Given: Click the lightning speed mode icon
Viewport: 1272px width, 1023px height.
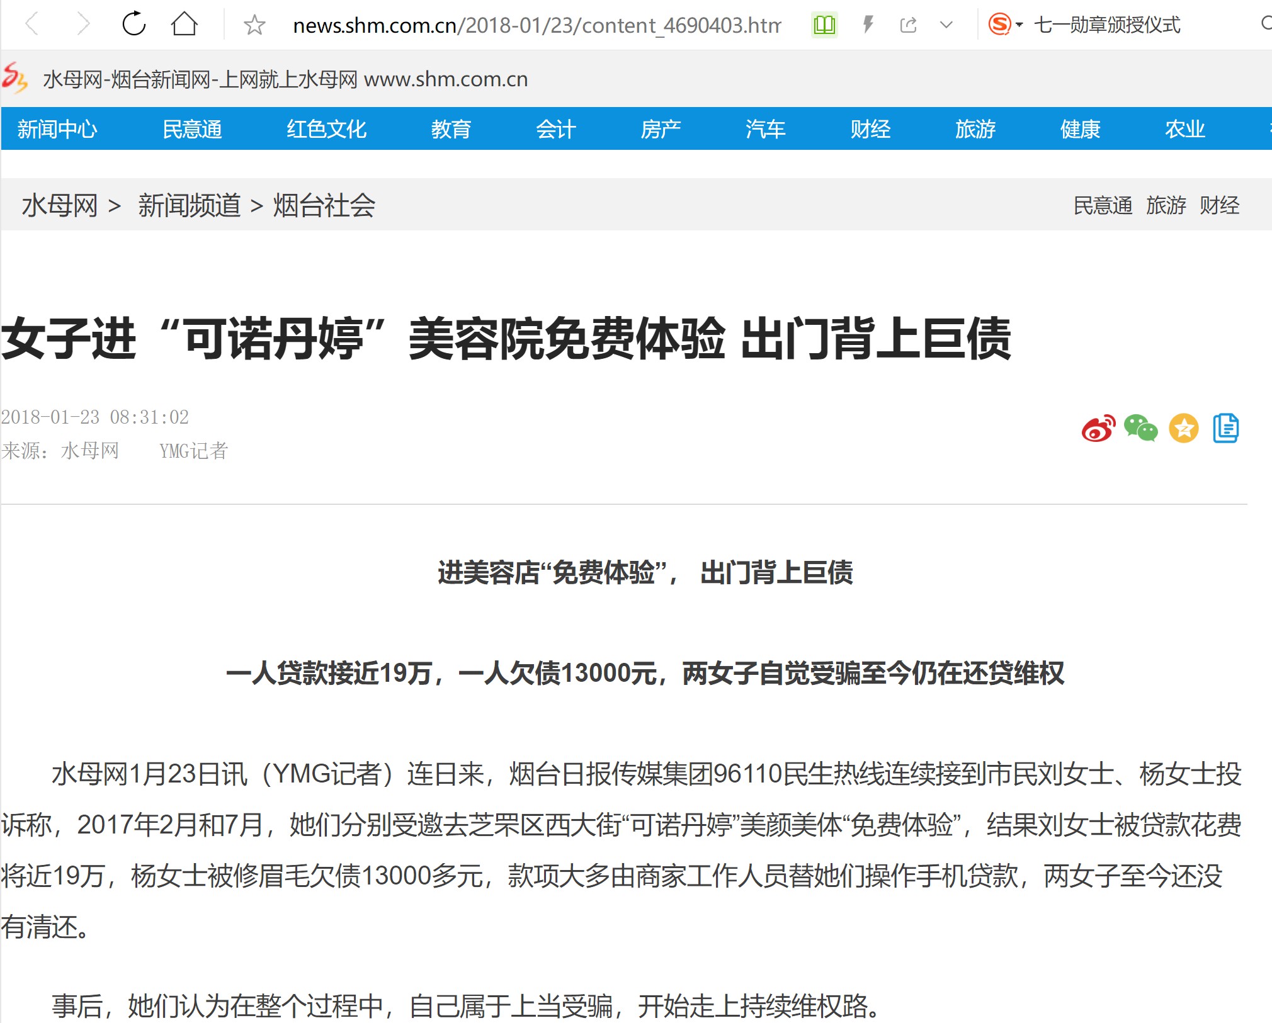Looking at the screenshot, I should tap(868, 25).
